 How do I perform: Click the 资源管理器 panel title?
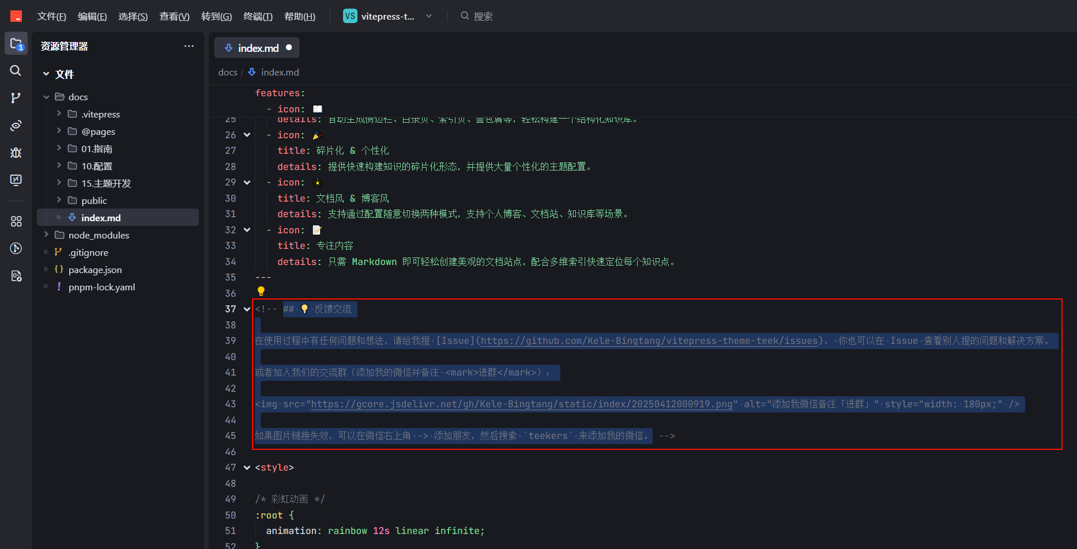click(x=65, y=46)
